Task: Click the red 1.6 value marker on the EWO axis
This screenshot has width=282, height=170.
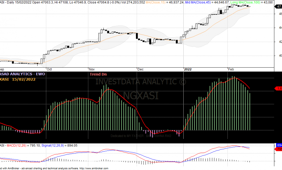Action: [x=278, y=89]
